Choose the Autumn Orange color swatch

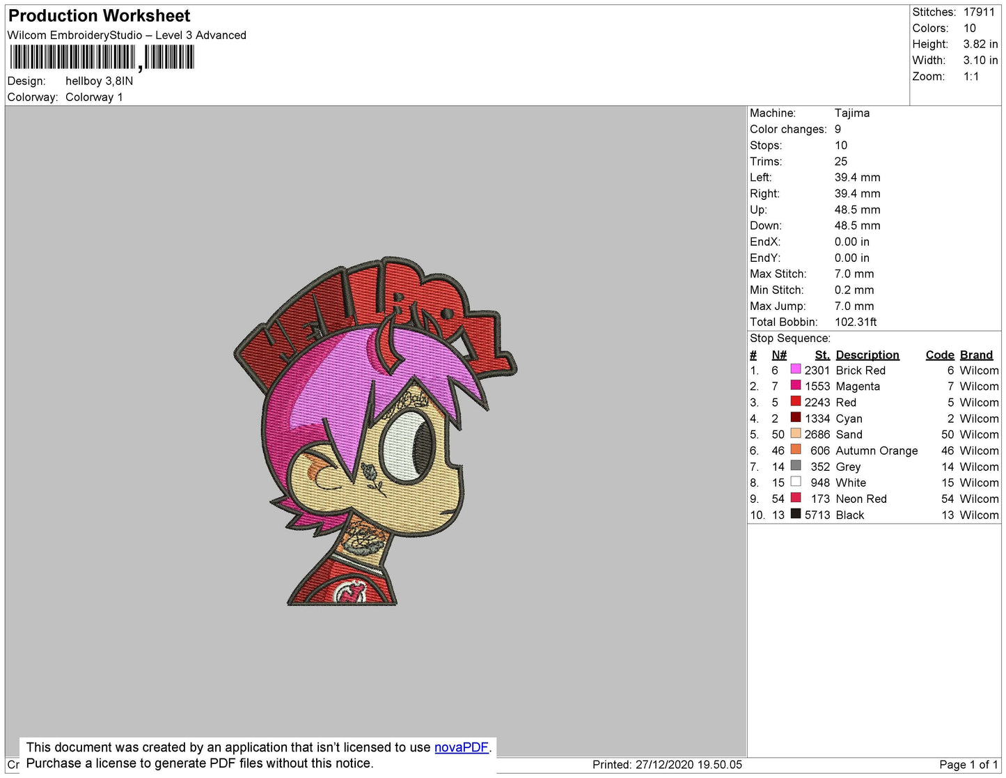point(796,449)
